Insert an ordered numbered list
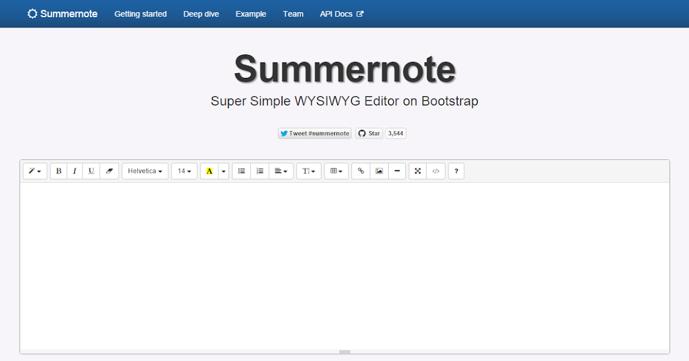Viewport: 689px width, 361px height. pyautogui.click(x=260, y=171)
